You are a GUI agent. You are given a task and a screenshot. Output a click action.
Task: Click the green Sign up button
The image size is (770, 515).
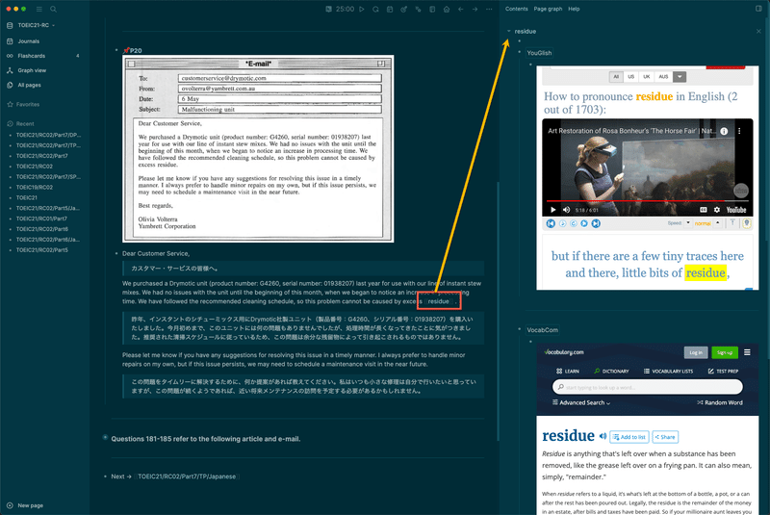click(725, 352)
